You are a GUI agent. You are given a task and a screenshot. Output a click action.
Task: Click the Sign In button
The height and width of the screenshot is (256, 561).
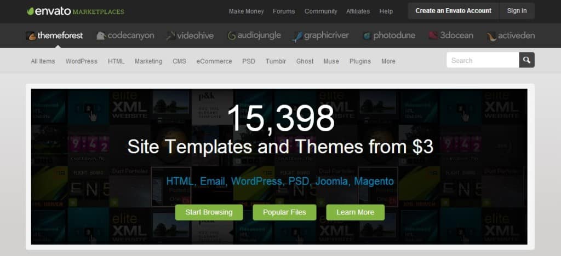click(x=517, y=11)
